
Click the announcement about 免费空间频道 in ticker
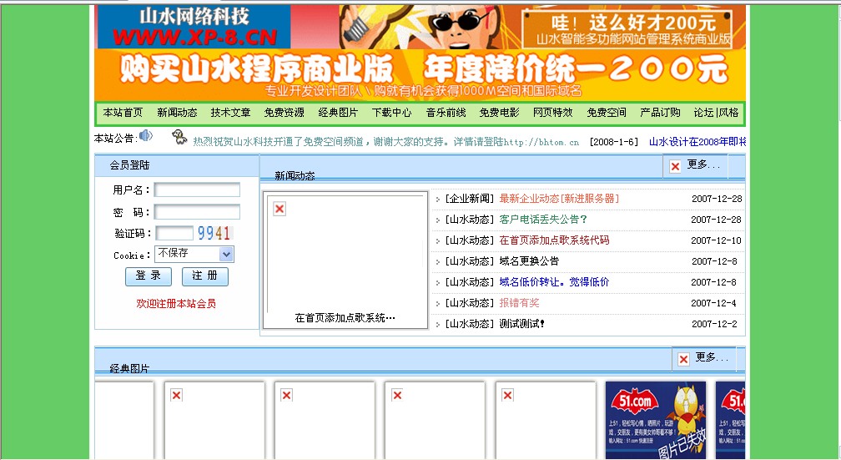point(386,142)
